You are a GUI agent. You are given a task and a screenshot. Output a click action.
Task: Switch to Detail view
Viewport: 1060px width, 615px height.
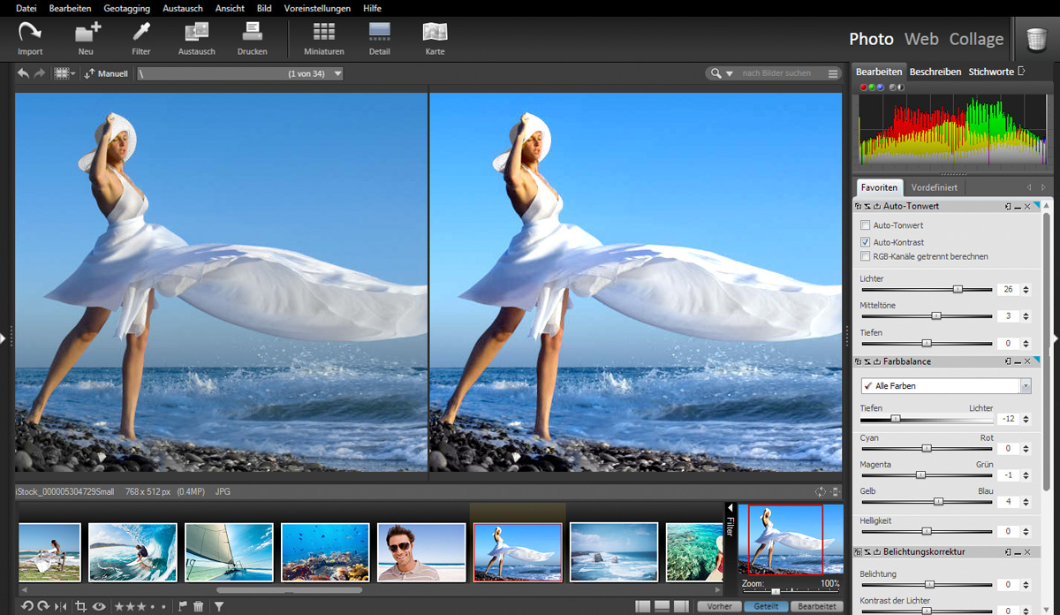pos(380,39)
